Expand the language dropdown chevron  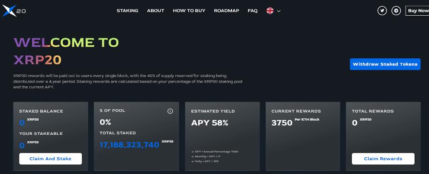pyautogui.click(x=279, y=11)
